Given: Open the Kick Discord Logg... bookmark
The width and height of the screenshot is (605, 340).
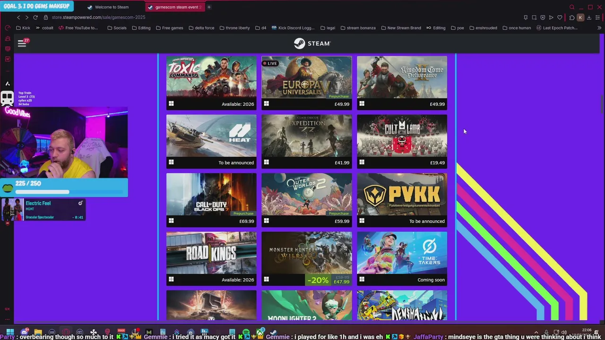Looking at the screenshot, I should pyautogui.click(x=293, y=28).
